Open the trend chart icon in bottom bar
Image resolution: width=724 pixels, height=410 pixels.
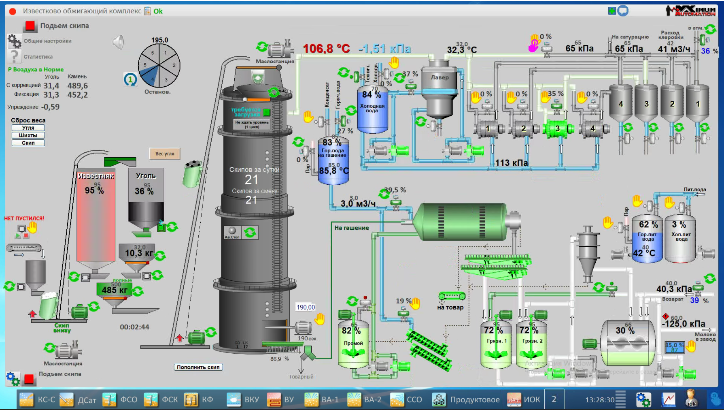(669, 400)
